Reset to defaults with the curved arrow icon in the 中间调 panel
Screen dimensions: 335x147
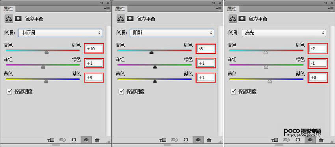[73, 140]
